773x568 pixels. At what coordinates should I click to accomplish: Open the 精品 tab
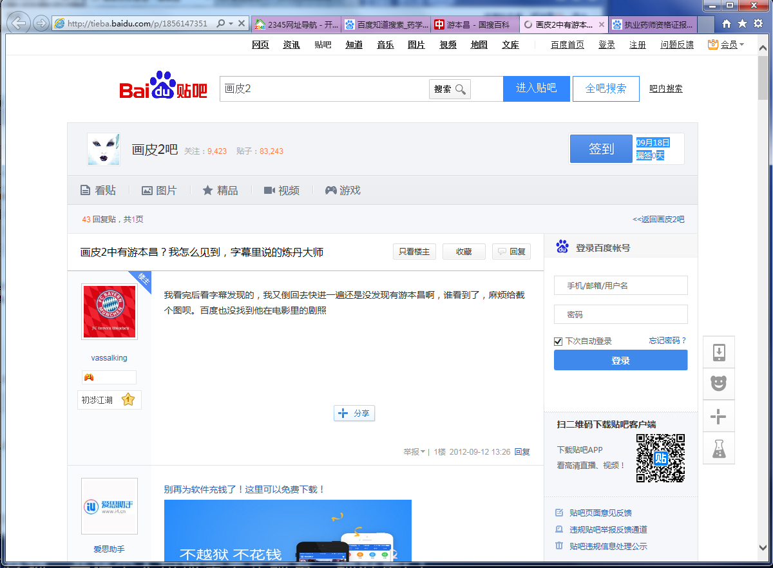pyautogui.click(x=220, y=191)
